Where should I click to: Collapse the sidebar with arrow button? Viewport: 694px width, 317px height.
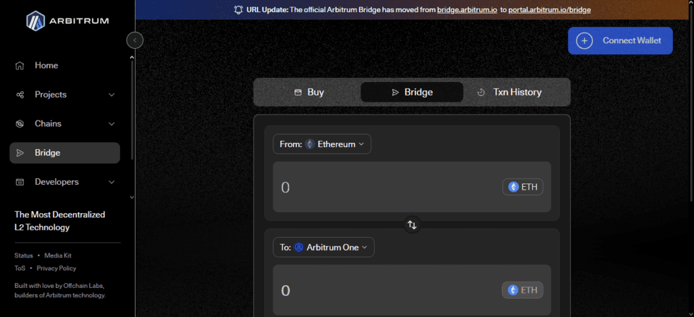tap(135, 41)
